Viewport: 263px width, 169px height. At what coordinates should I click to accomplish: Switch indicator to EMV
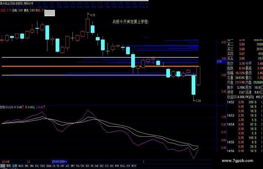pos(73,166)
